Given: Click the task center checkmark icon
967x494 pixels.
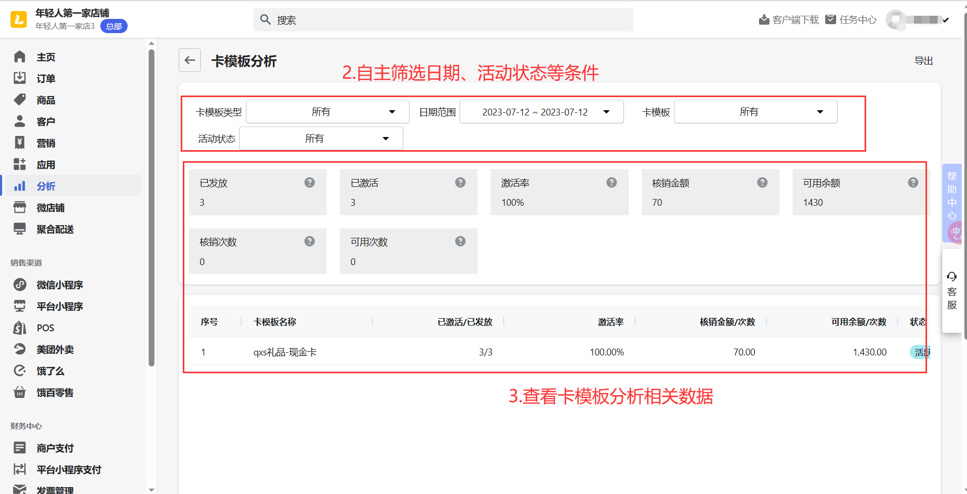Looking at the screenshot, I should pyautogui.click(x=830, y=19).
